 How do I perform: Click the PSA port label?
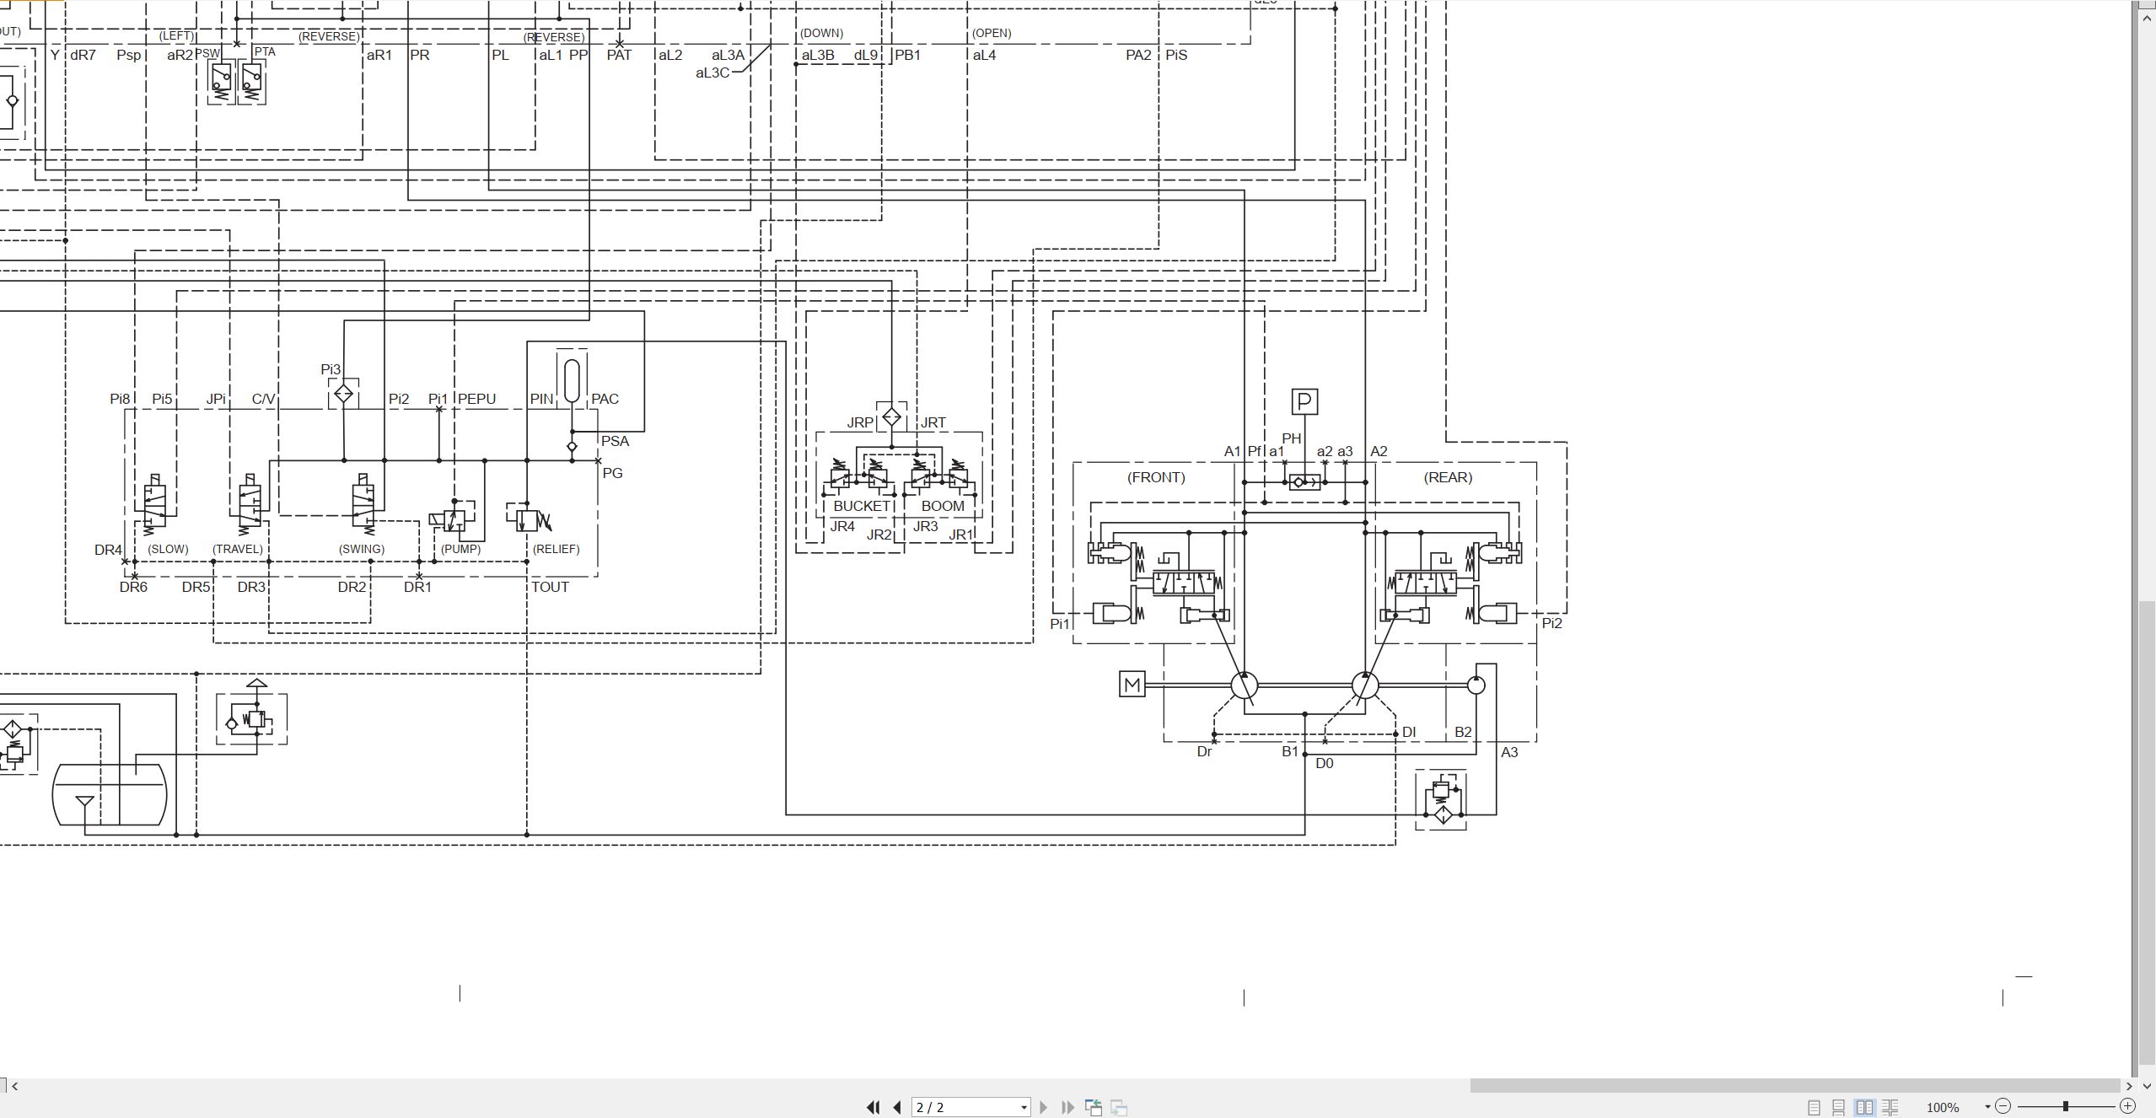coord(616,441)
